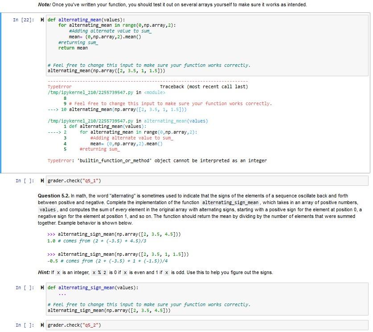Click the '#Adding alternate value to sum_' comment in editor
373x332 pixels.
tap(110, 31)
